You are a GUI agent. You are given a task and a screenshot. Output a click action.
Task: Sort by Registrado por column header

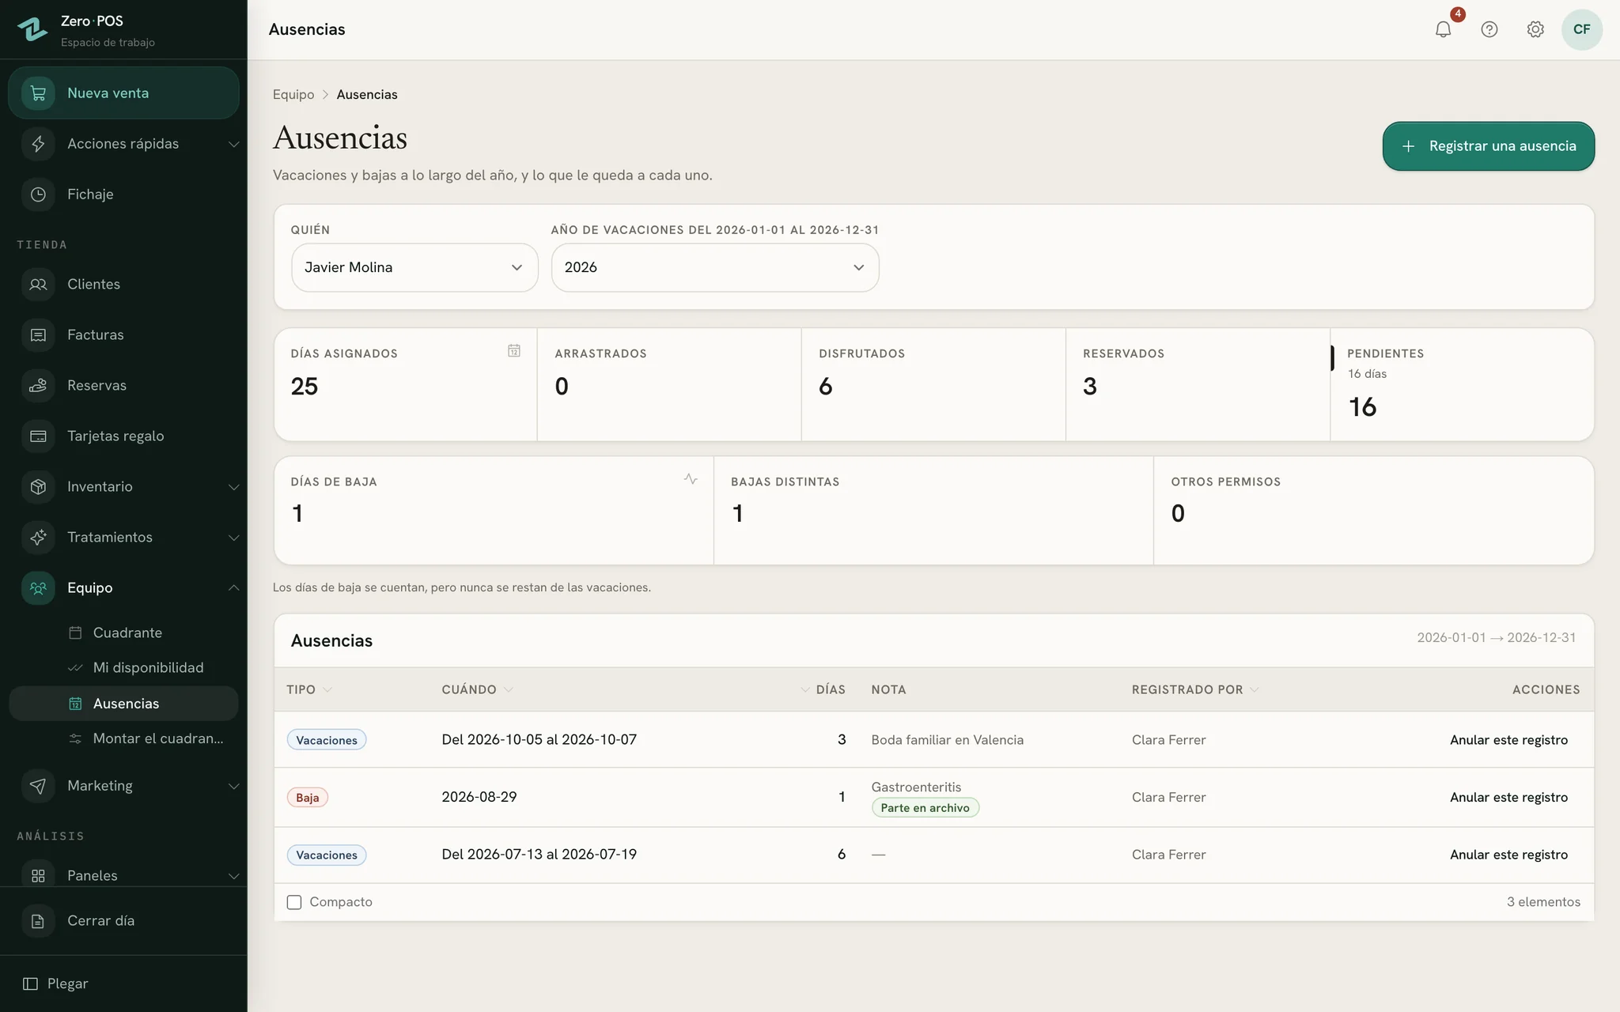(1194, 689)
